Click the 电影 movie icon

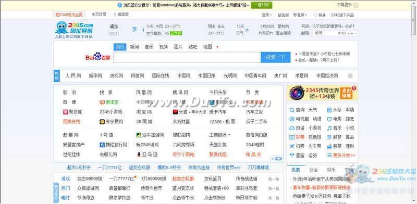(x=329, y=119)
